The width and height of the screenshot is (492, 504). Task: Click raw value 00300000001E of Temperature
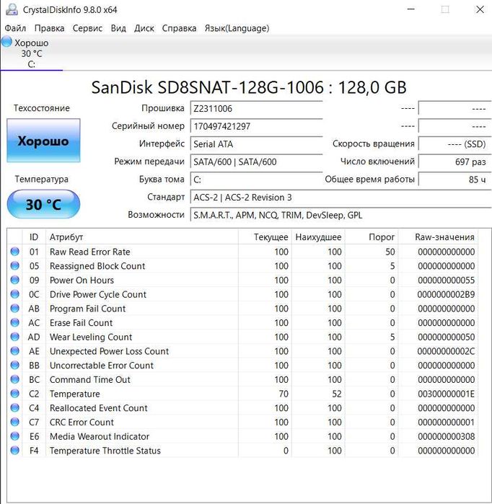pos(446,394)
